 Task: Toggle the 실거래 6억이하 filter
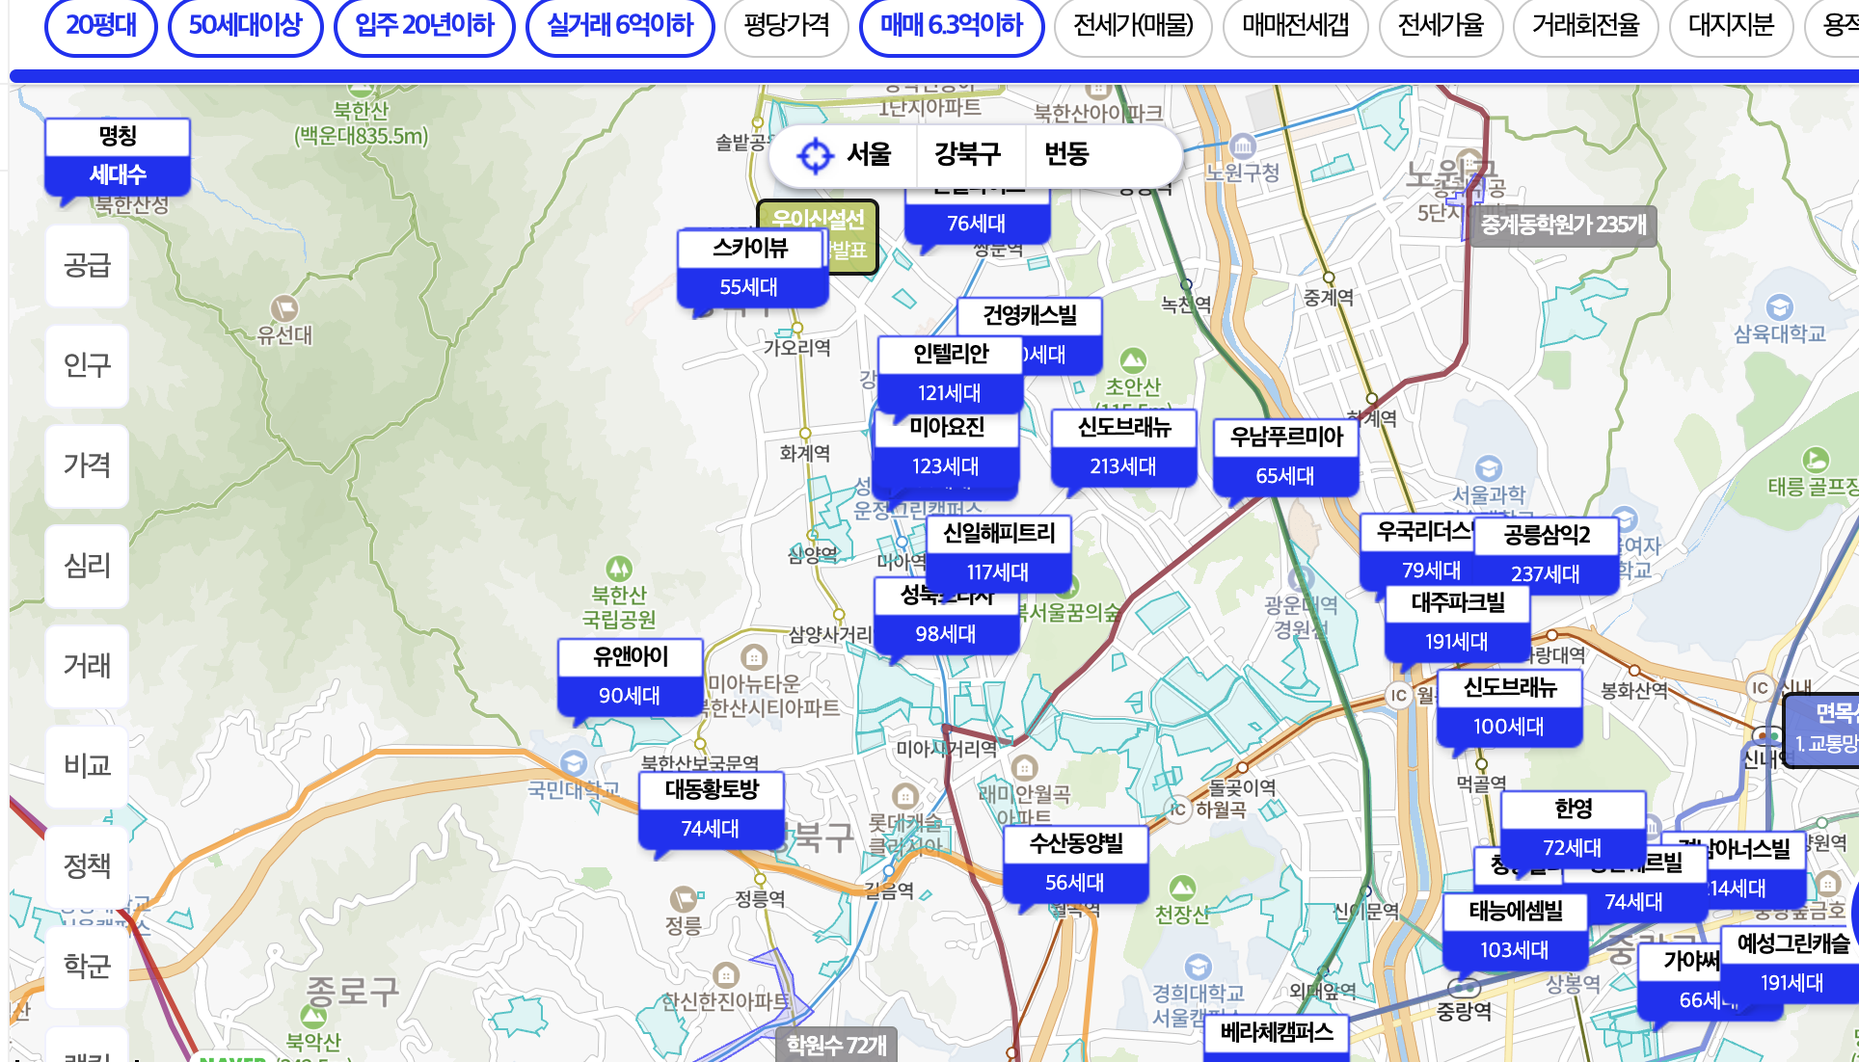click(620, 25)
